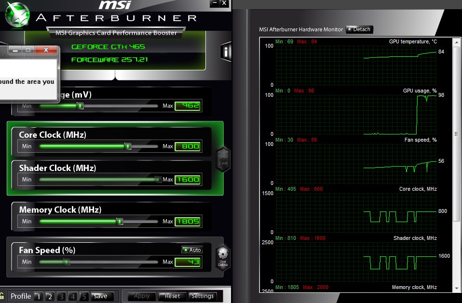462x303 pixels.
Task: Open Settings
Action: (203, 296)
